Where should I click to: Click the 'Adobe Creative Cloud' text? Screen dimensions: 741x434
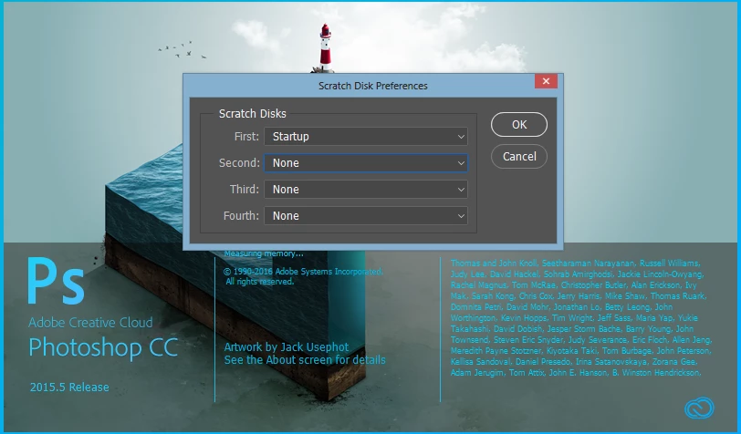tap(90, 323)
